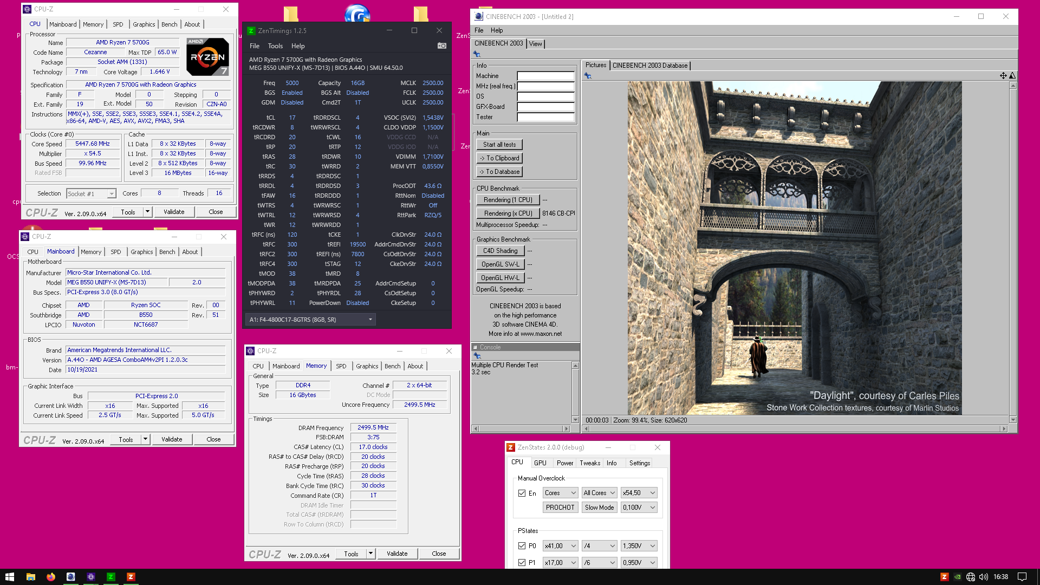Screen dimensions: 1040x585
Task: Open the P0 x41,00 multiplier dropdown
Action: (561, 546)
